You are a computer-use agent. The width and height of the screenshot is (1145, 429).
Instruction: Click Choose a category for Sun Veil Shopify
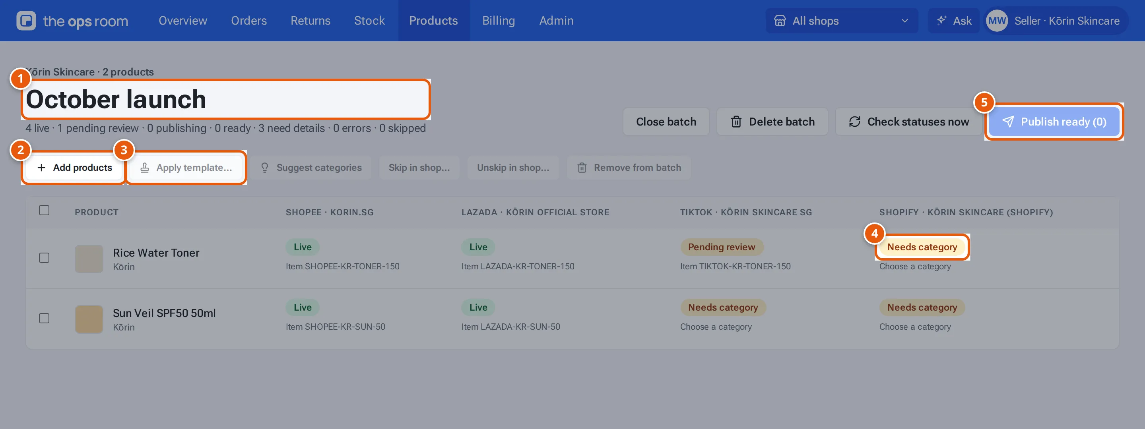[915, 327]
